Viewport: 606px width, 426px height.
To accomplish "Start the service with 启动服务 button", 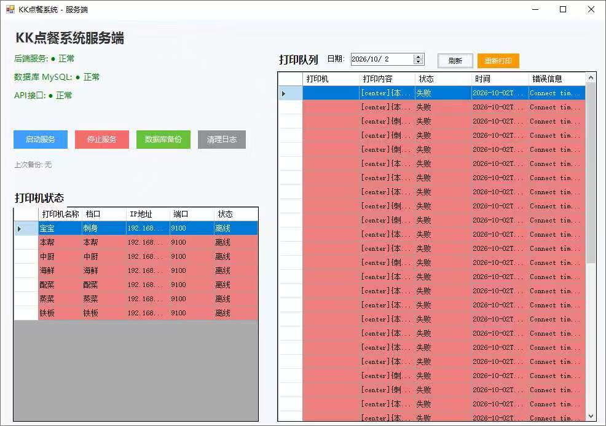I will point(41,140).
